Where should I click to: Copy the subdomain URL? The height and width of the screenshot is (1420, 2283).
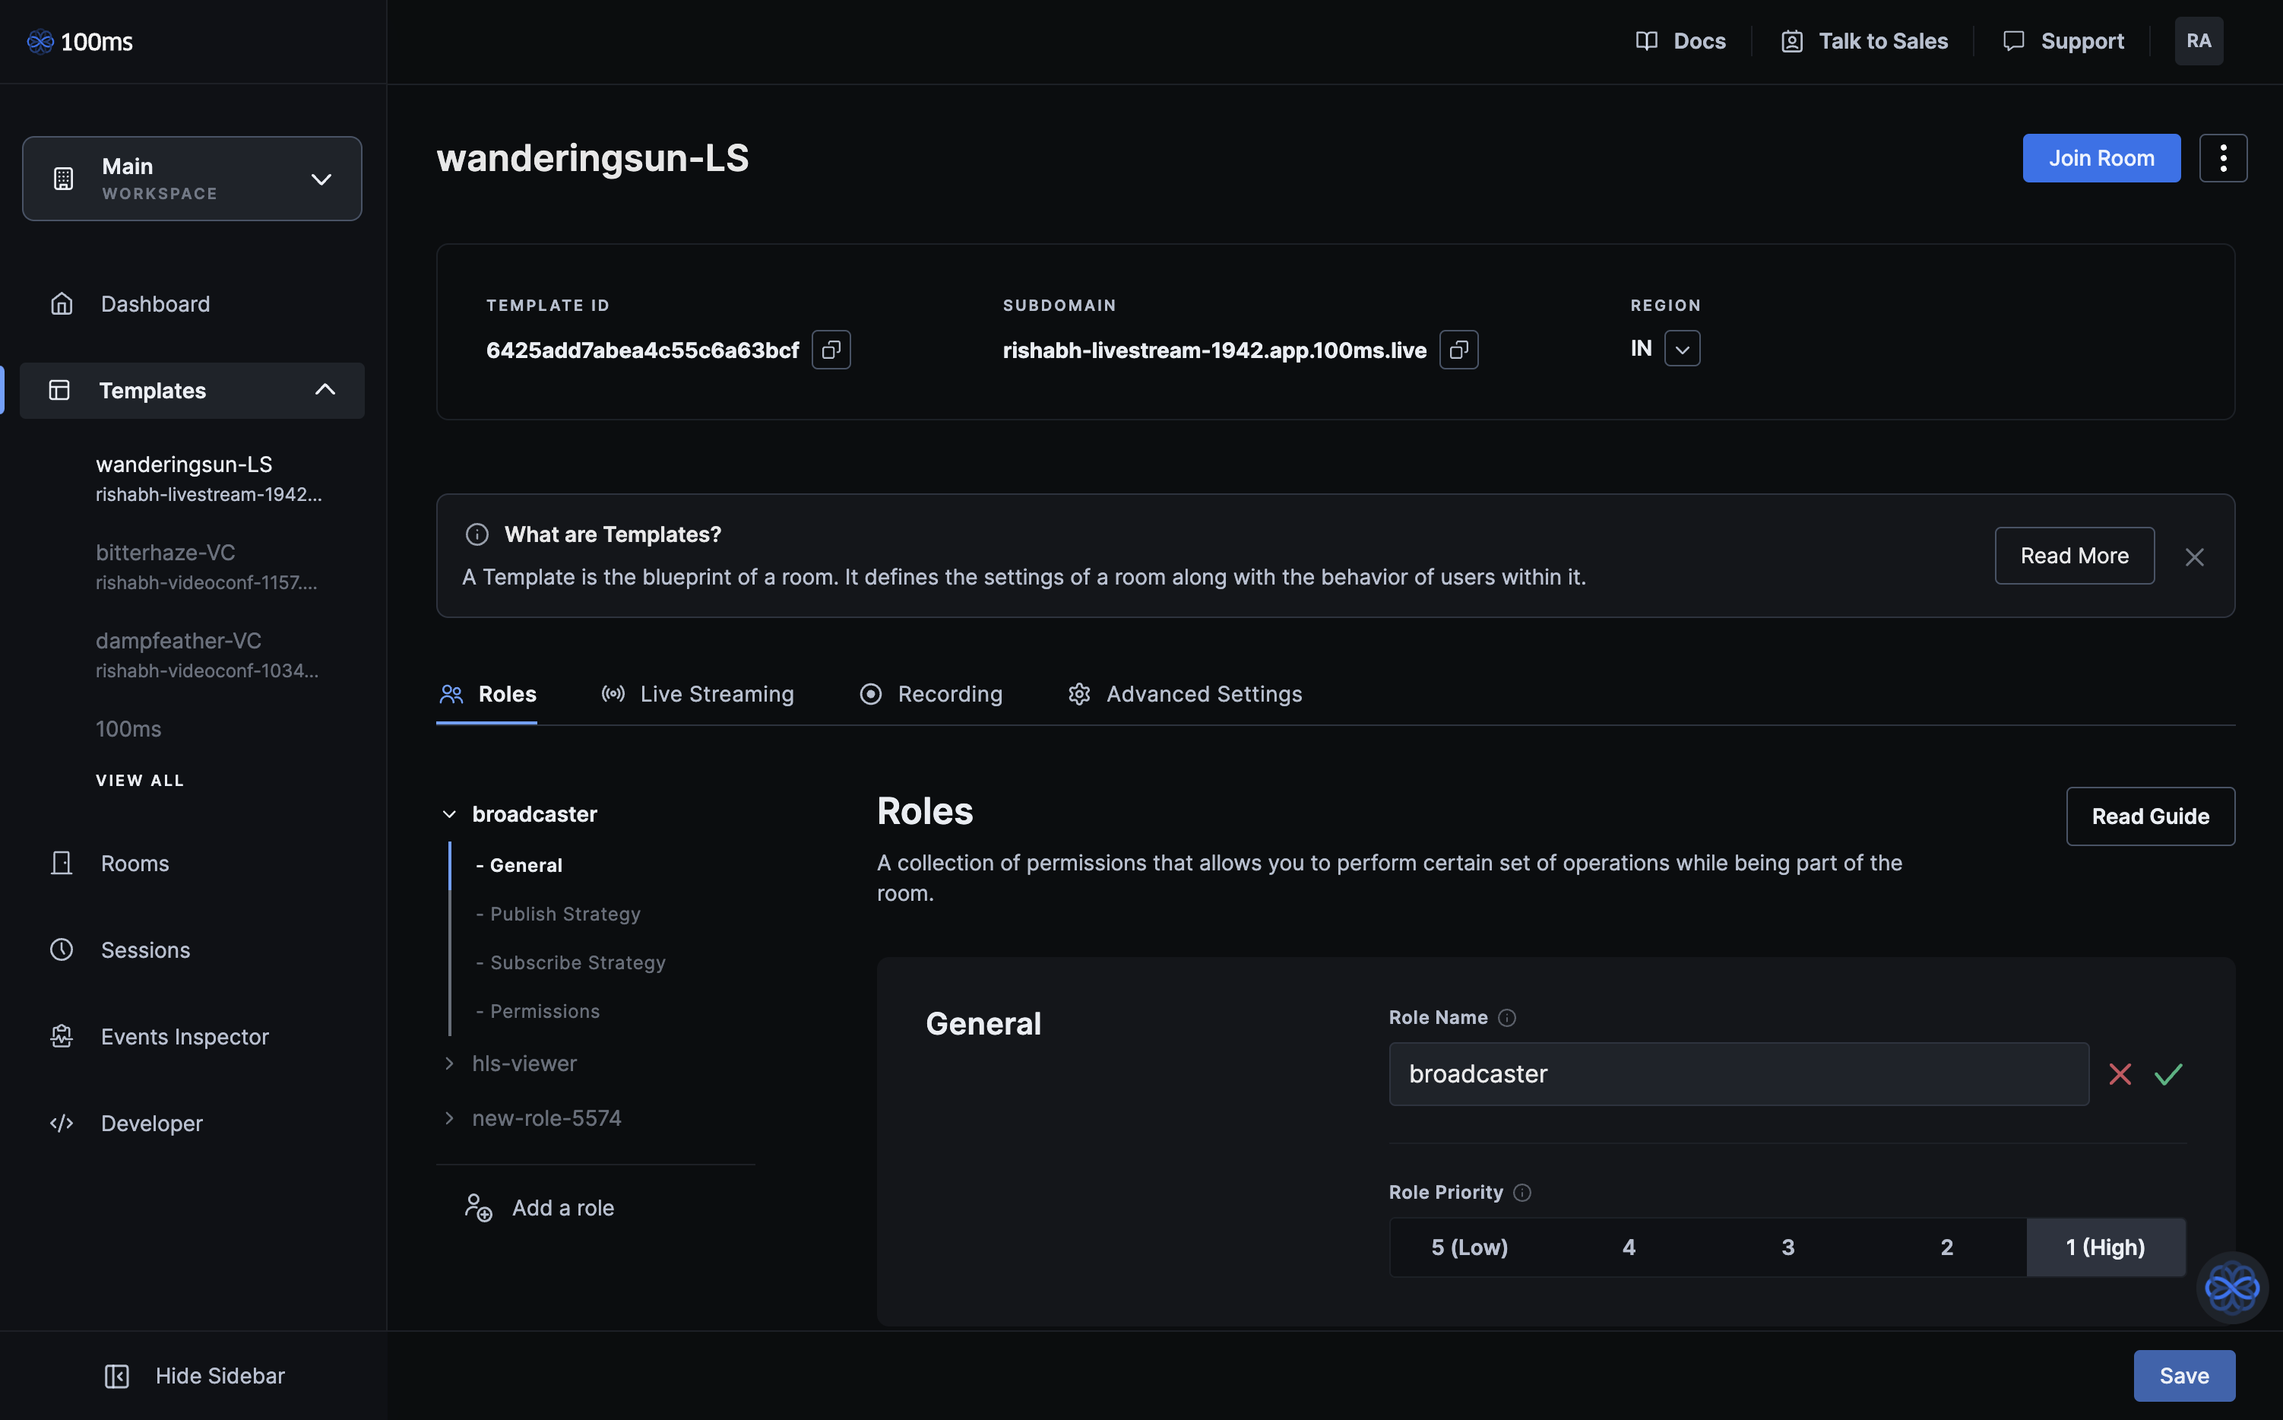pyautogui.click(x=1458, y=348)
